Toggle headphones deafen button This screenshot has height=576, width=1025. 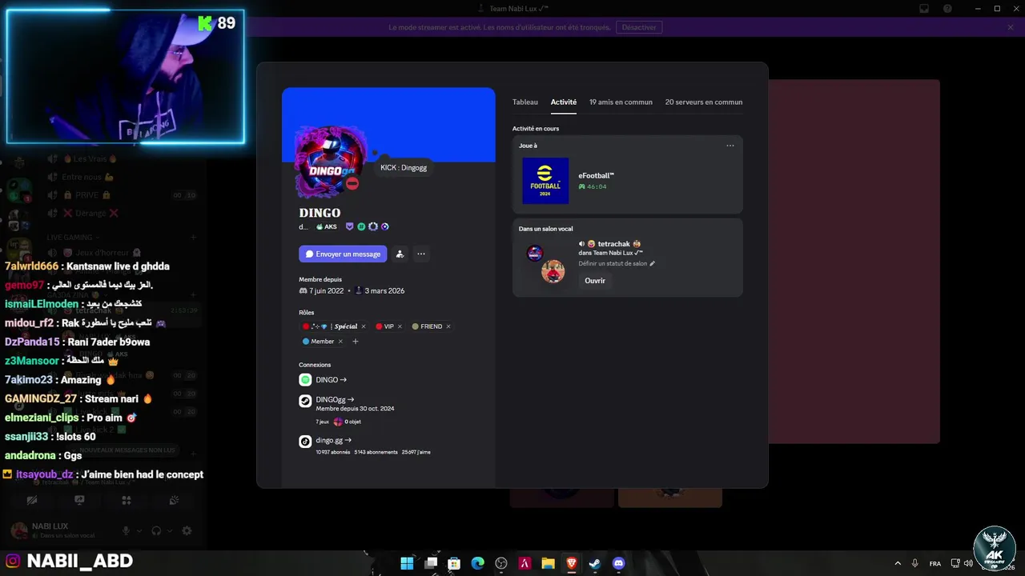point(156,530)
